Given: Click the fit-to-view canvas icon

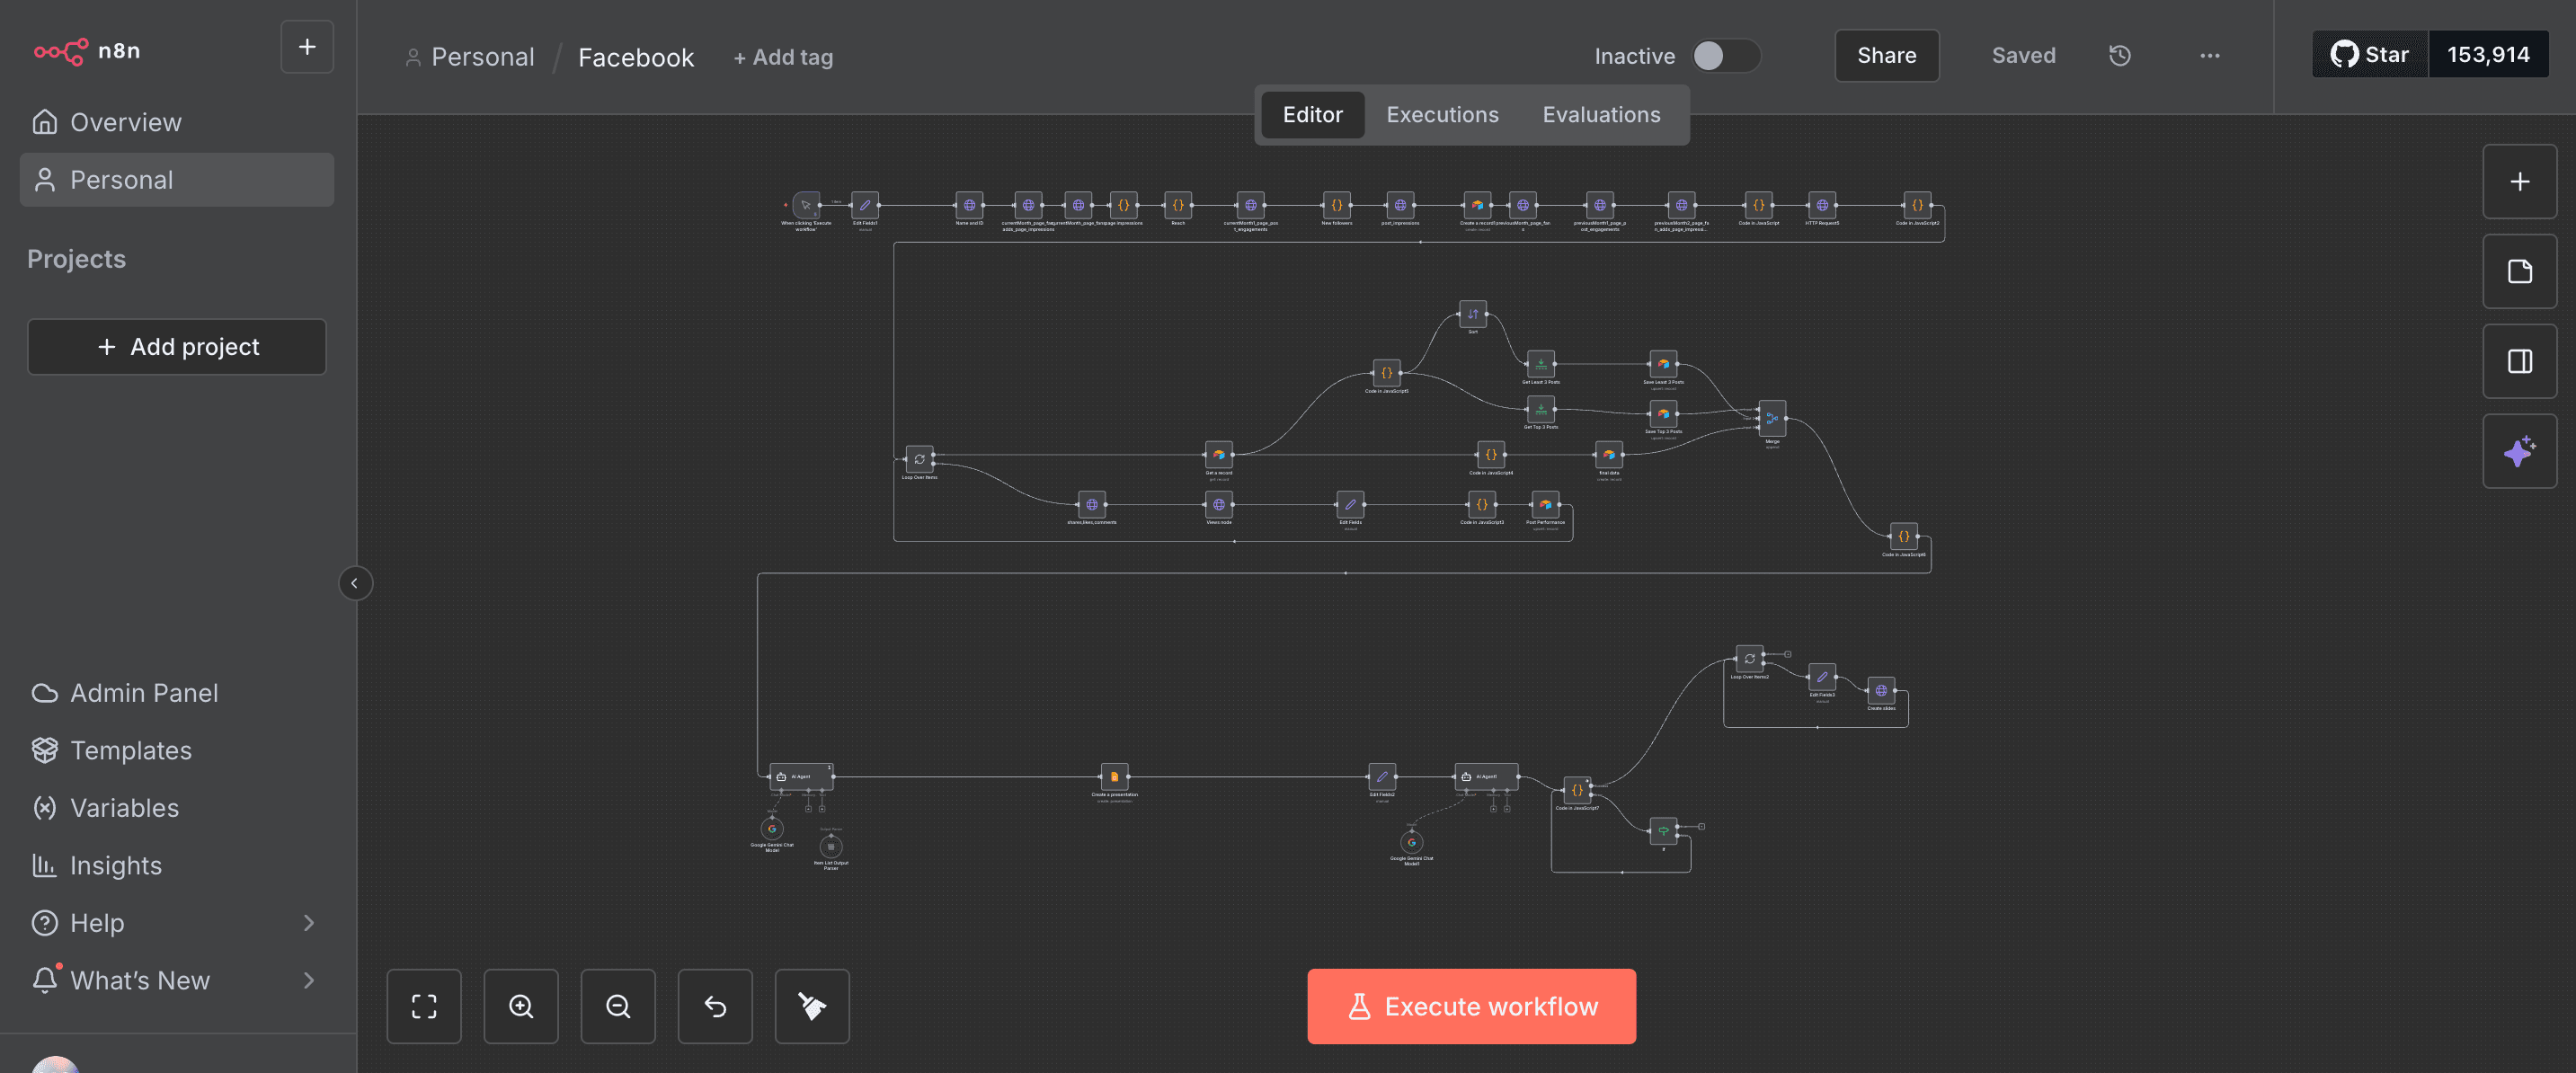Looking at the screenshot, I should (424, 1006).
